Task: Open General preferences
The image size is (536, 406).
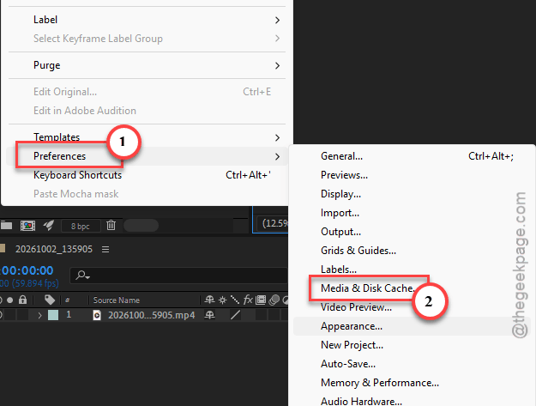Action: click(x=412, y=156)
